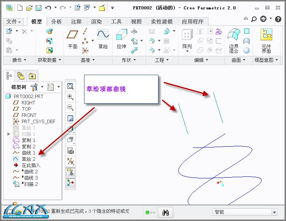
Task: Toggle the highlighted datum filter icon
Action: (70, 172)
